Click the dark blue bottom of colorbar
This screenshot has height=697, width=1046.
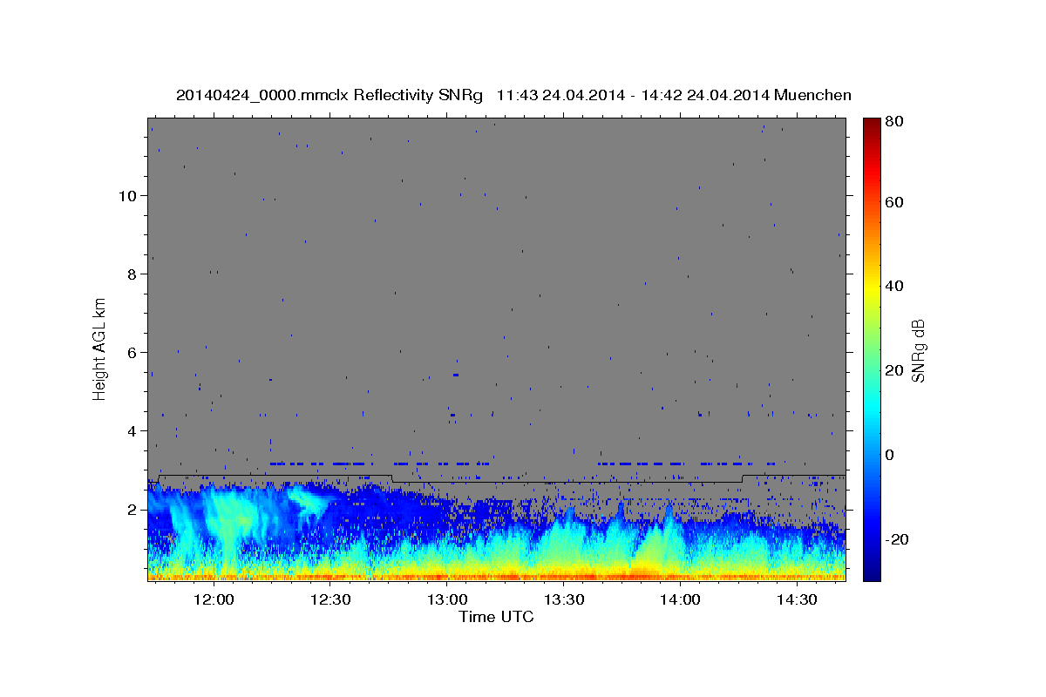click(x=872, y=573)
